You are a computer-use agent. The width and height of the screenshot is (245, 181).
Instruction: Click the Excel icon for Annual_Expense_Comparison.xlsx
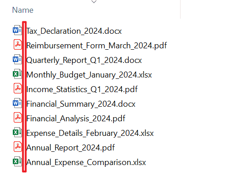[x=17, y=161]
